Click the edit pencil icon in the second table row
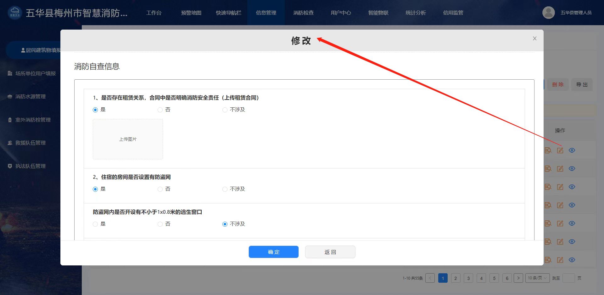Viewport: 604px width, 295px height. point(560,169)
